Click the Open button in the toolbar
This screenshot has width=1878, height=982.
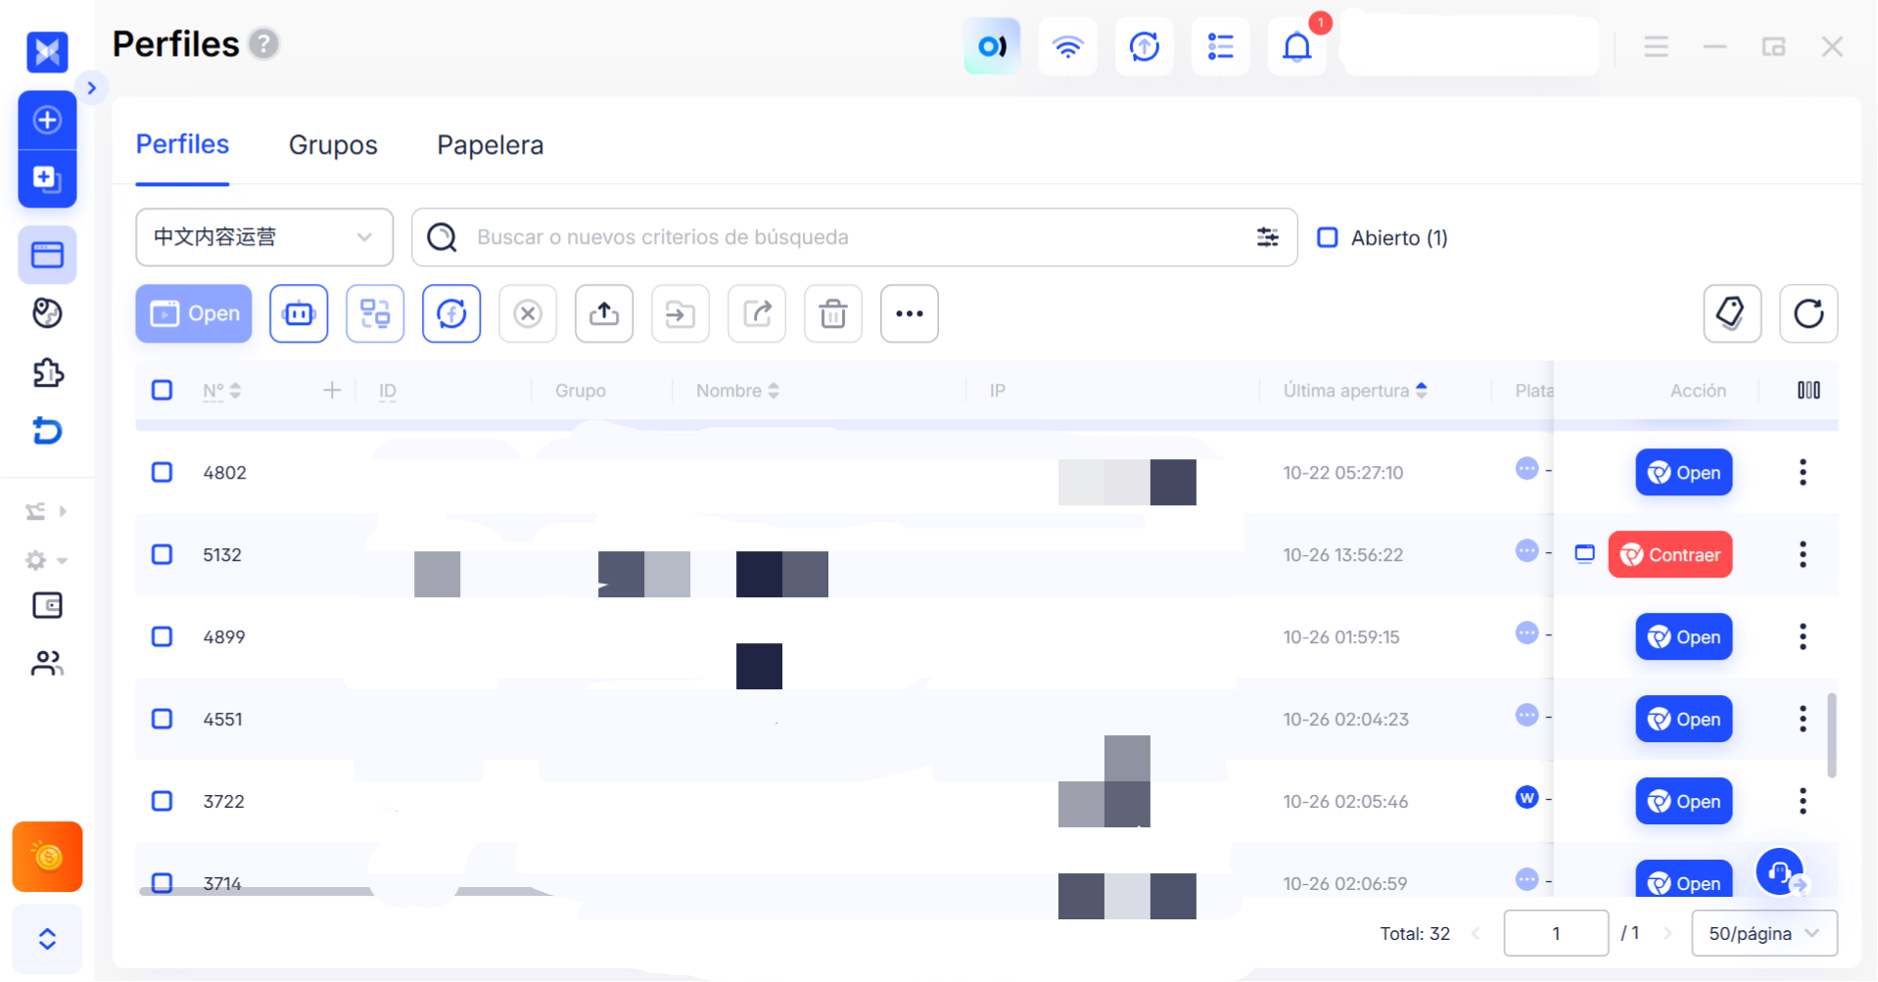coord(194,313)
